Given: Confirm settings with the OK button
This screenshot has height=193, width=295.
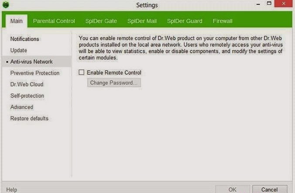Looking at the screenshot, I should click(232, 189).
